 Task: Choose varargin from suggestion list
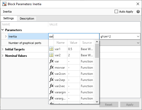71,92
